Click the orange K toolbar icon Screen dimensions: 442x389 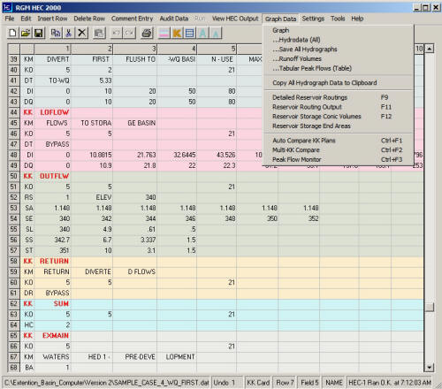click(x=177, y=33)
